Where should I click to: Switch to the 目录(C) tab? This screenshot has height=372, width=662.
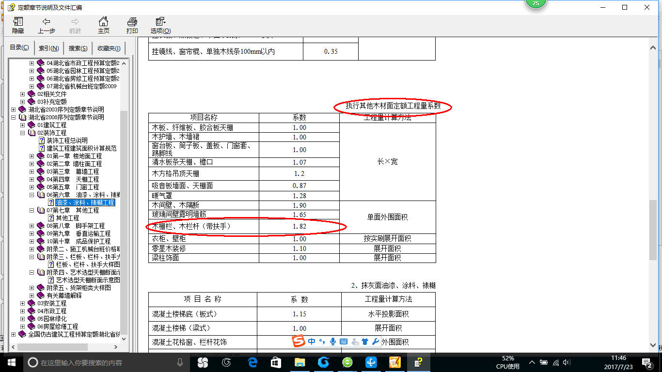tap(19, 48)
